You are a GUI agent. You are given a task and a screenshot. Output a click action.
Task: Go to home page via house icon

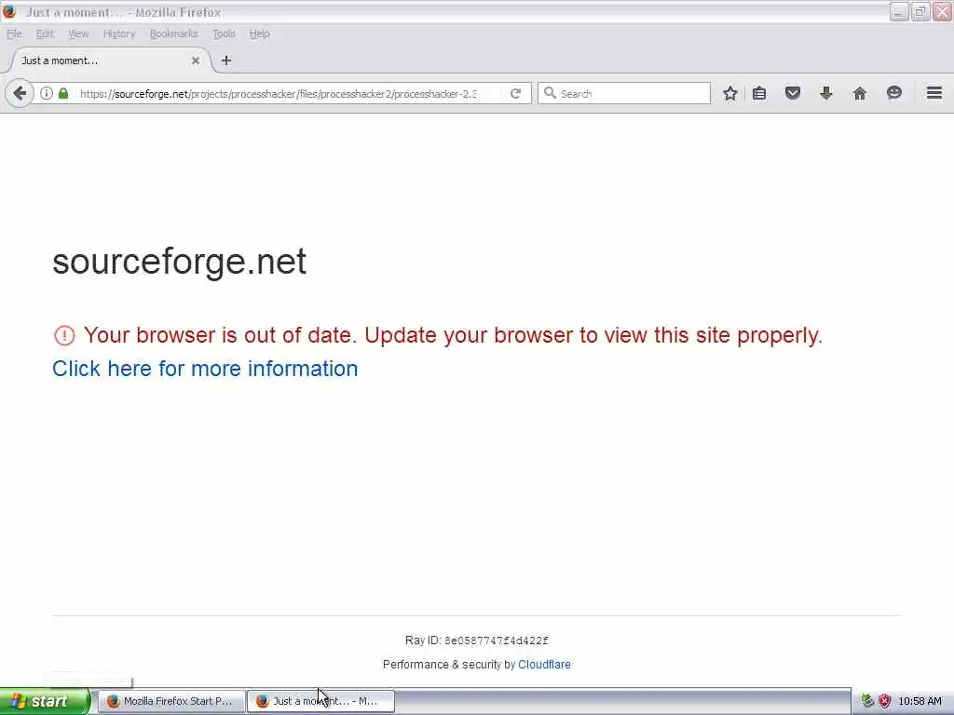(860, 94)
